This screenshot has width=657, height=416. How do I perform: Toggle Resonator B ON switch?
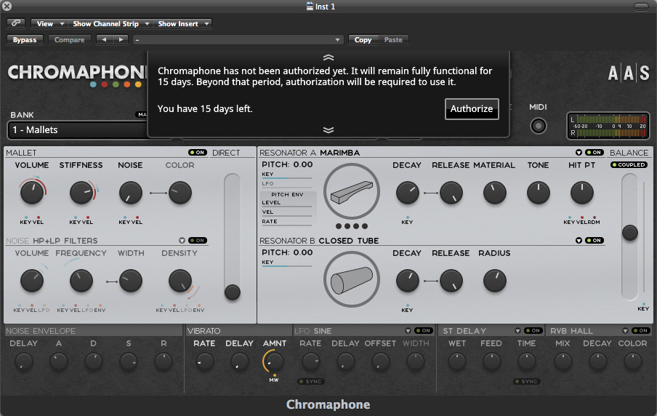[594, 240]
